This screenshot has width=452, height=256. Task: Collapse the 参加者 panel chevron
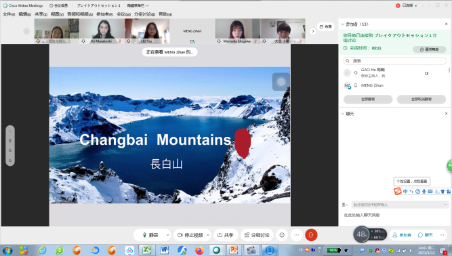coord(342,24)
